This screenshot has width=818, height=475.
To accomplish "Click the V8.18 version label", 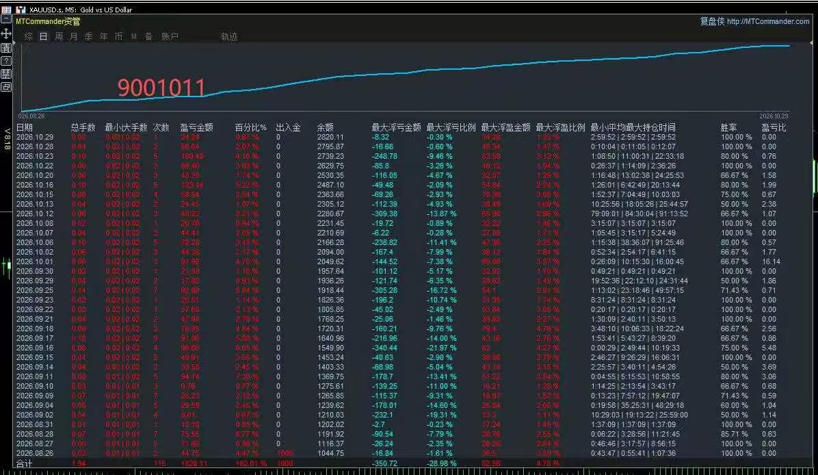I will pos(8,139).
